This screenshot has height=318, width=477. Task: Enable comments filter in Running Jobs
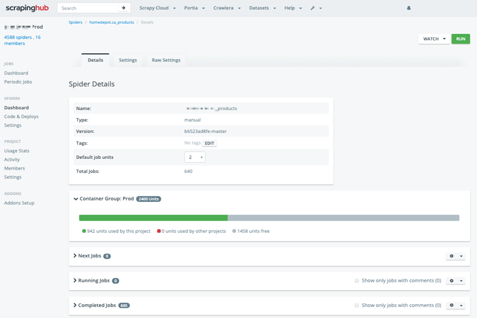click(x=357, y=281)
